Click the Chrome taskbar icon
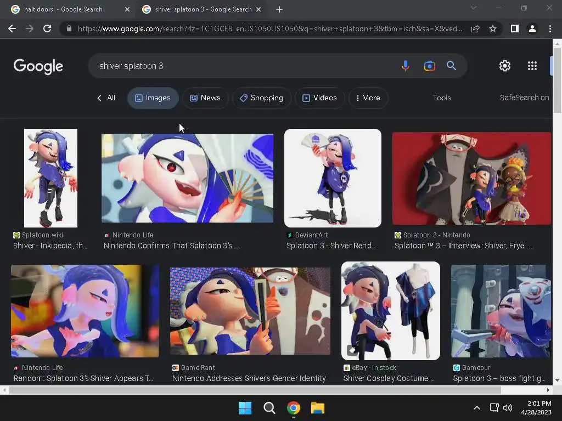The image size is (562, 421). 294,408
